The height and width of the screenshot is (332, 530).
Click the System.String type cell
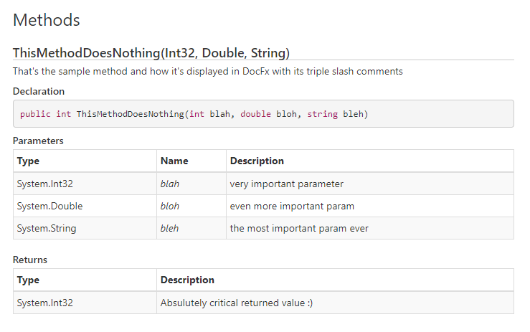pyautogui.click(x=47, y=228)
